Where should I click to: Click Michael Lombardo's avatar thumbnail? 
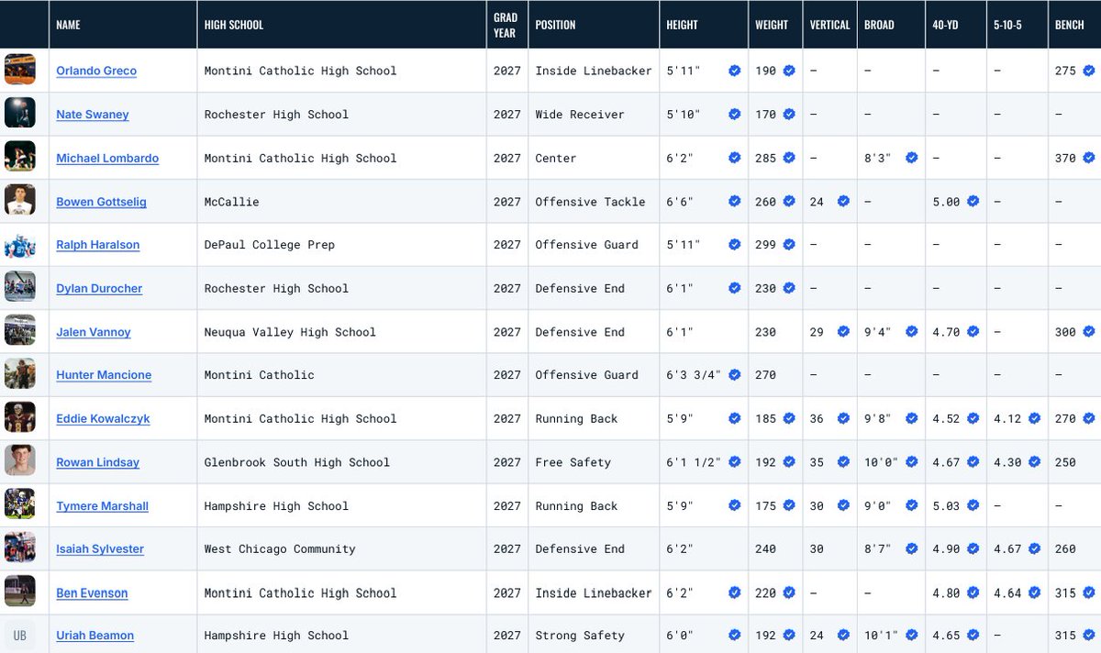20,157
